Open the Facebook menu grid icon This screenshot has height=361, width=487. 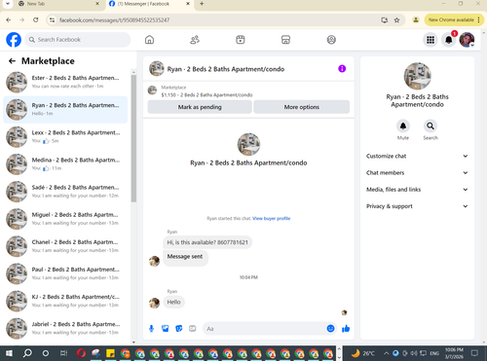[431, 40]
